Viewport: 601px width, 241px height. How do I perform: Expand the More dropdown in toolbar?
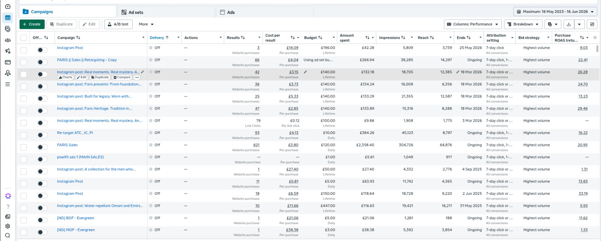point(146,24)
